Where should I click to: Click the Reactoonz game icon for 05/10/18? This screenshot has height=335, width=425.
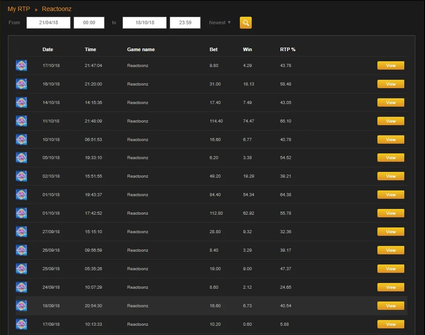22,157
